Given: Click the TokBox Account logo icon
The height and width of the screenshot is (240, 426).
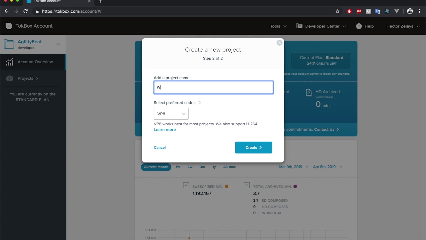Looking at the screenshot, I should pyautogui.click(x=9, y=26).
